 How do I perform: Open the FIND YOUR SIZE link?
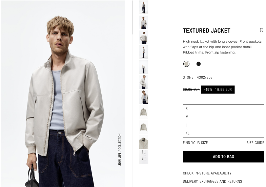(x=195, y=143)
